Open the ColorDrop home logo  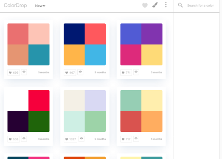click(x=15, y=6)
